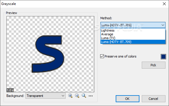Choose Average grayscale method
Image resolution: width=169 pixels, height=106 pixels.
133,34
